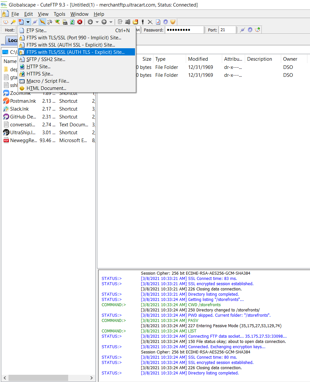
Task: Open the View menu
Action: tap(43, 14)
